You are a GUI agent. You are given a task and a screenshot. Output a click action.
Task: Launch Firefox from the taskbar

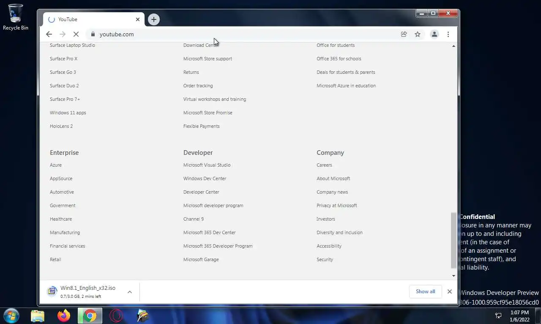(x=64, y=316)
